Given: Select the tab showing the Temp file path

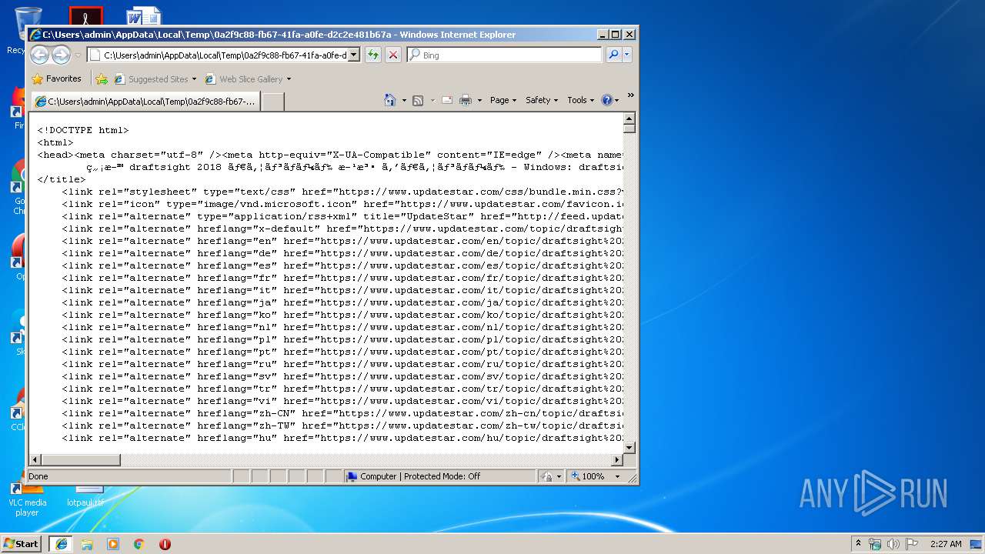Looking at the screenshot, I should 145,101.
